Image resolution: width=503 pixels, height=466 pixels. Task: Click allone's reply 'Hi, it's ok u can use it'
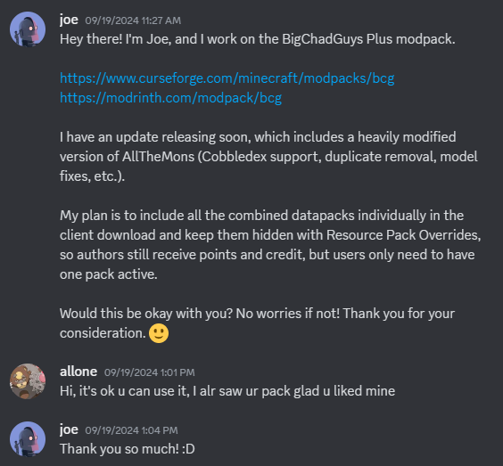227,391
